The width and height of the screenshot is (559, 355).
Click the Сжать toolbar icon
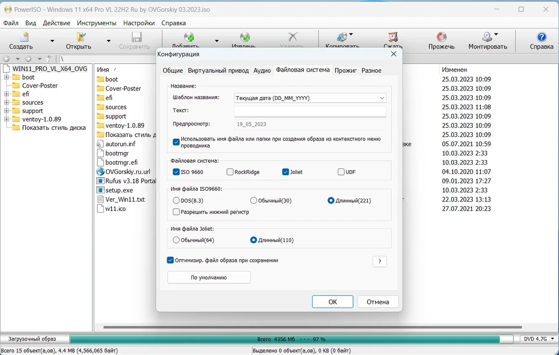(x=393, y=37)
